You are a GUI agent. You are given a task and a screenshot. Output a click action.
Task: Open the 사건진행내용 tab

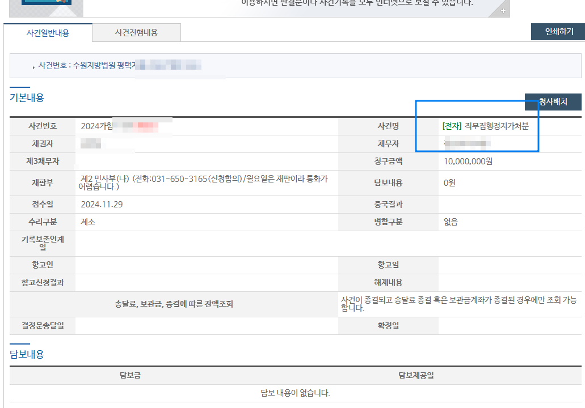pos(136,33)
